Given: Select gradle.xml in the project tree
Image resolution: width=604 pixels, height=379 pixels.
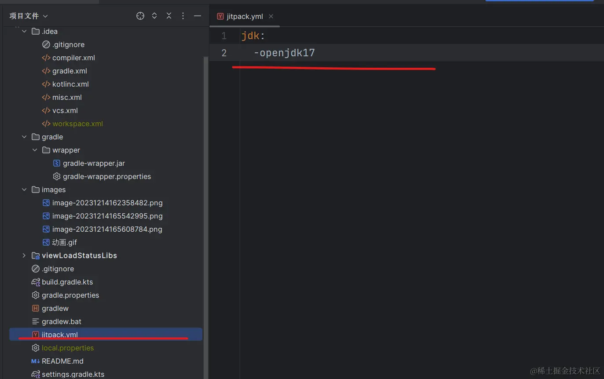Looking at the screenshot, I should (70, 71).
